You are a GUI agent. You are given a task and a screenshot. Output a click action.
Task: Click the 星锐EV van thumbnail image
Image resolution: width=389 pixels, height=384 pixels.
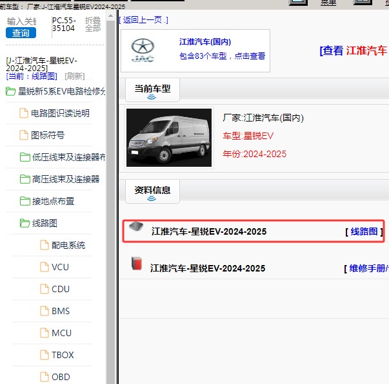click(169, 138)
